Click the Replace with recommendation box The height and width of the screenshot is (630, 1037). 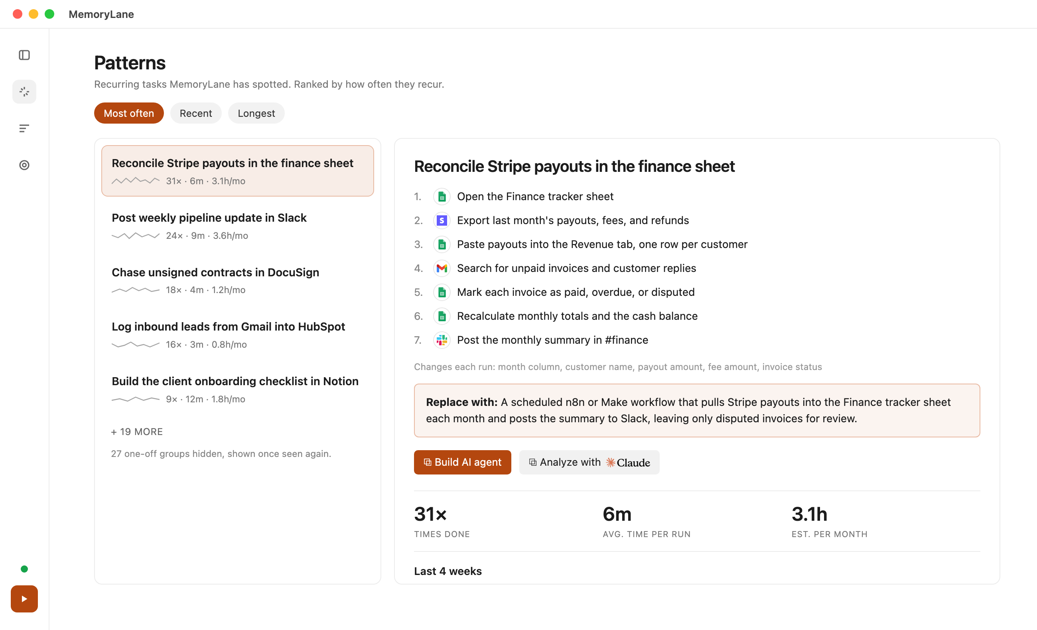pos(697,410)
